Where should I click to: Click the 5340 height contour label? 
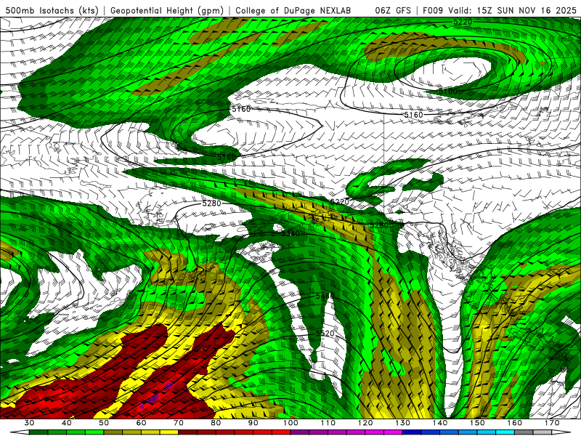click(x=290, y=233)
